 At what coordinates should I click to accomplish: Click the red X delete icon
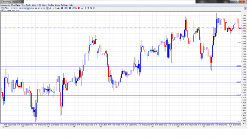76,8
